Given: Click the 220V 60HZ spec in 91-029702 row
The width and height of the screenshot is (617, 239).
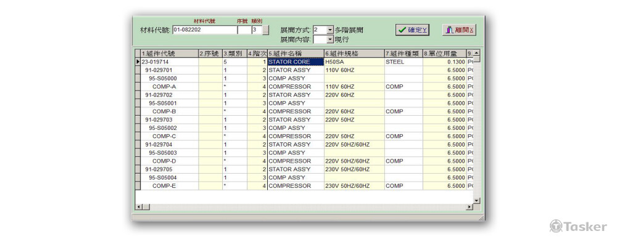Looking at the screenshot, I should 355,95.
